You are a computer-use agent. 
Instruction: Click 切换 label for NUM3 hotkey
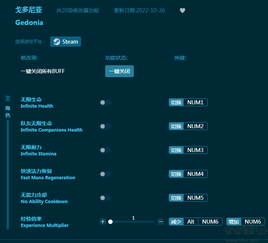pos(176,150)
